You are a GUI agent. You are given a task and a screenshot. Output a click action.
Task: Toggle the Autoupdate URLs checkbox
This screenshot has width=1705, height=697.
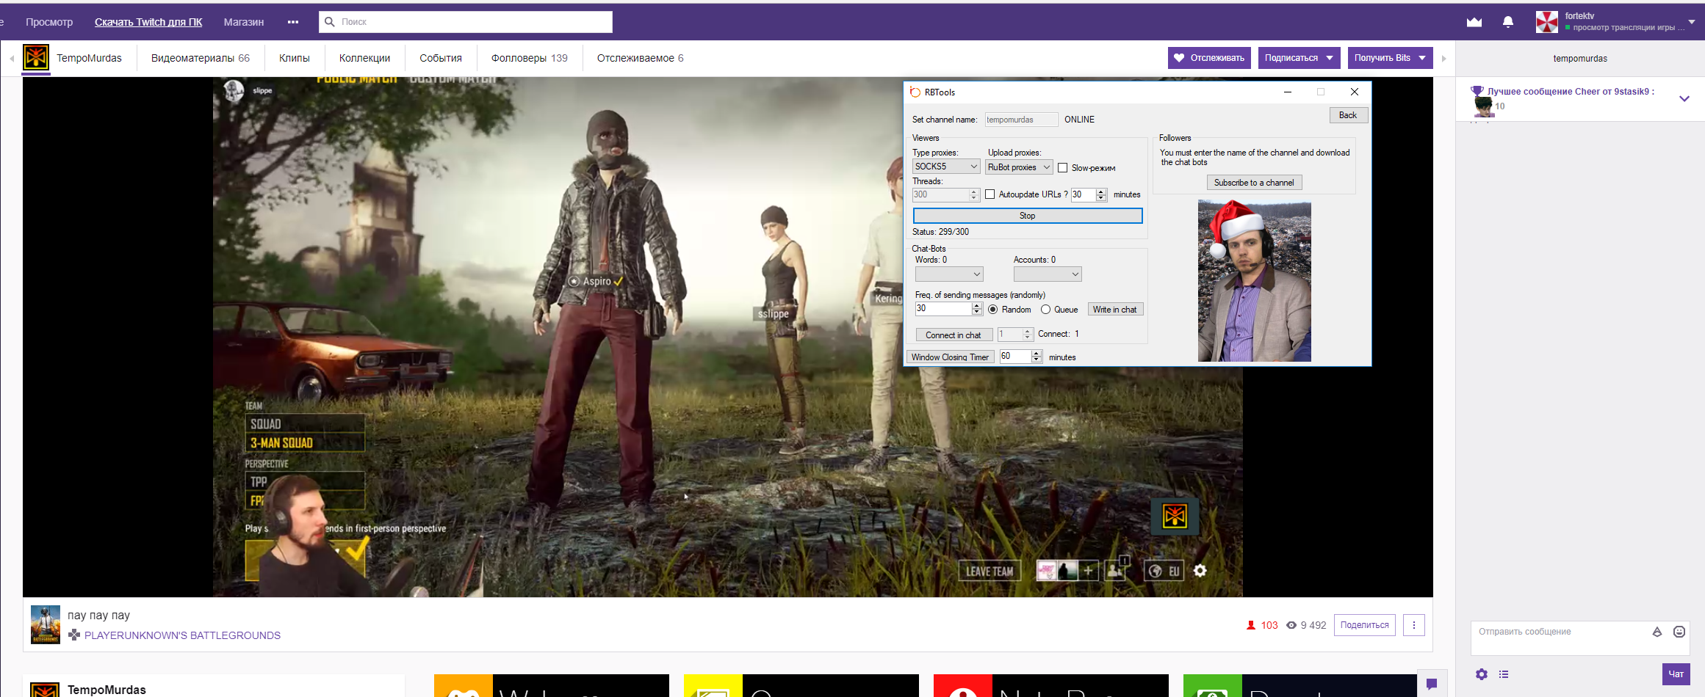[990, 194]
